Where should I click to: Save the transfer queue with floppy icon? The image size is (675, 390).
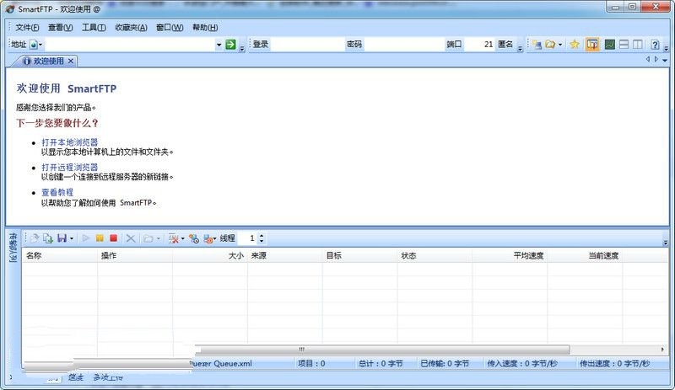pos(62,238)
